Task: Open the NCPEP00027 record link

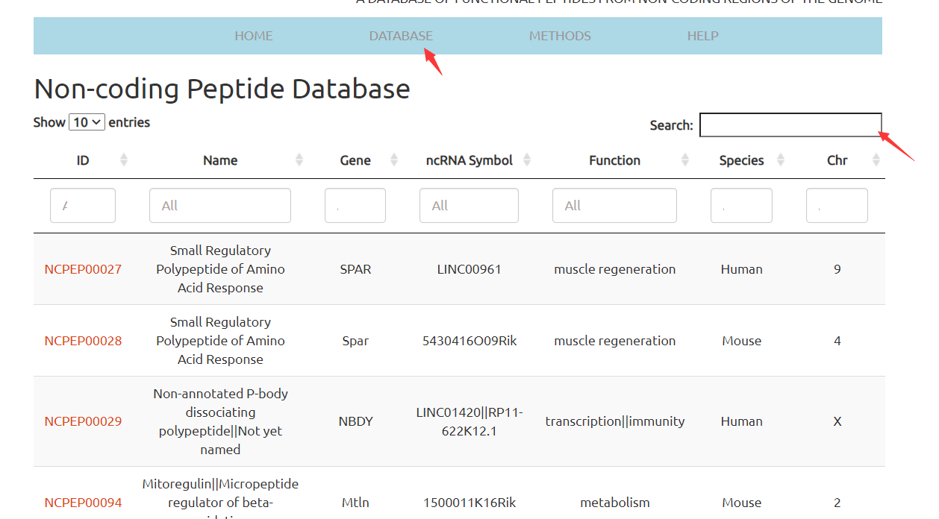Action: (x=83, y=269)
